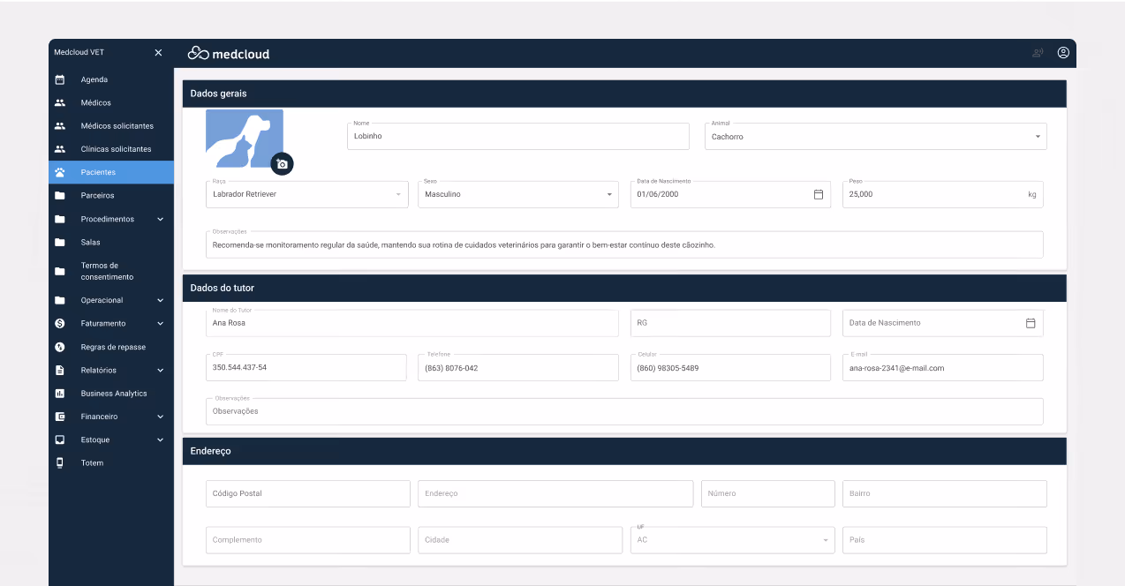1125x586 pixels.
Task: Open the Sexo dropdown showing Masculino
Action: (x=518, y=194)
